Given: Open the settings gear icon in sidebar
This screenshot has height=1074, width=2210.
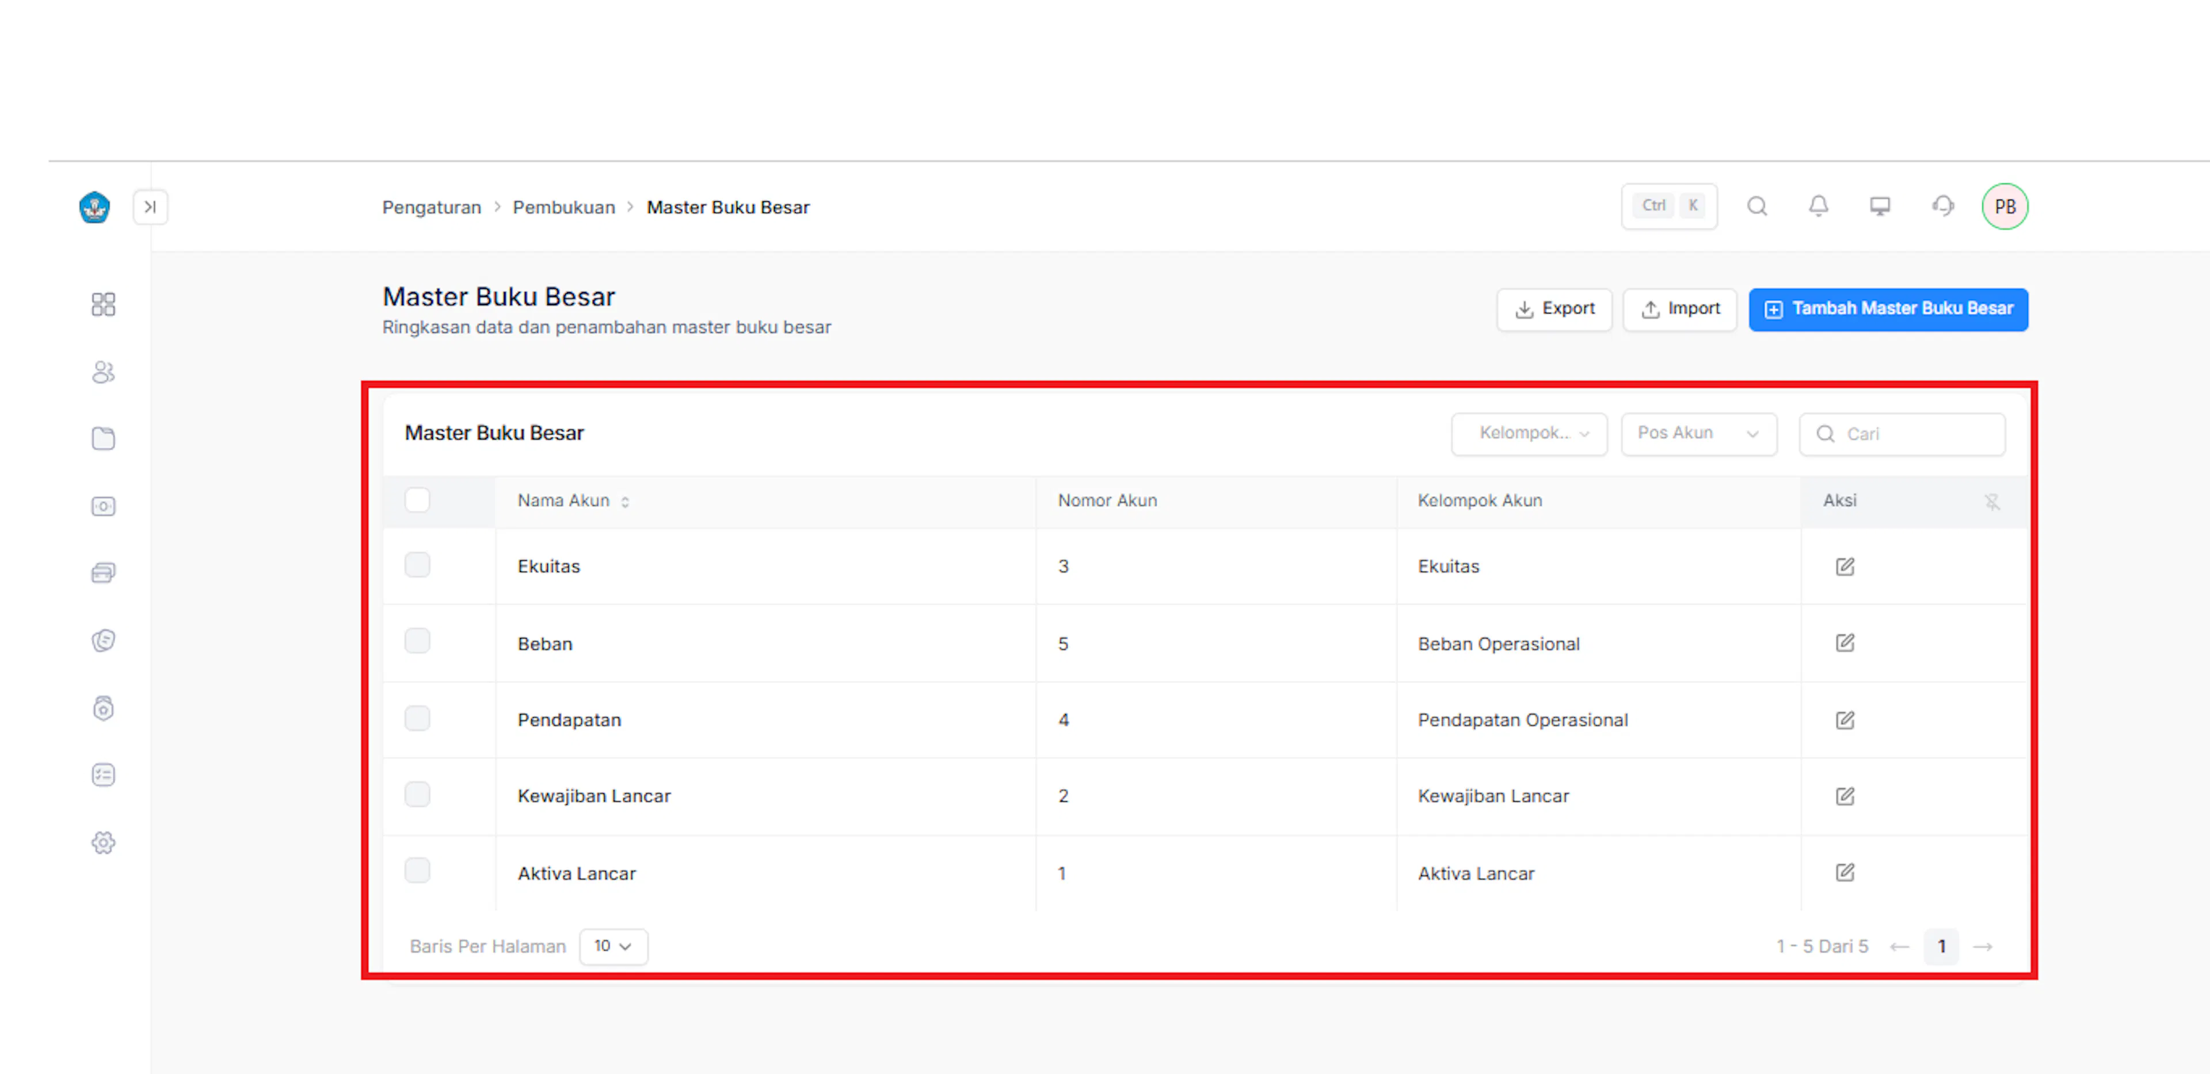Looking at the screenshot, I should click(103, 842).
